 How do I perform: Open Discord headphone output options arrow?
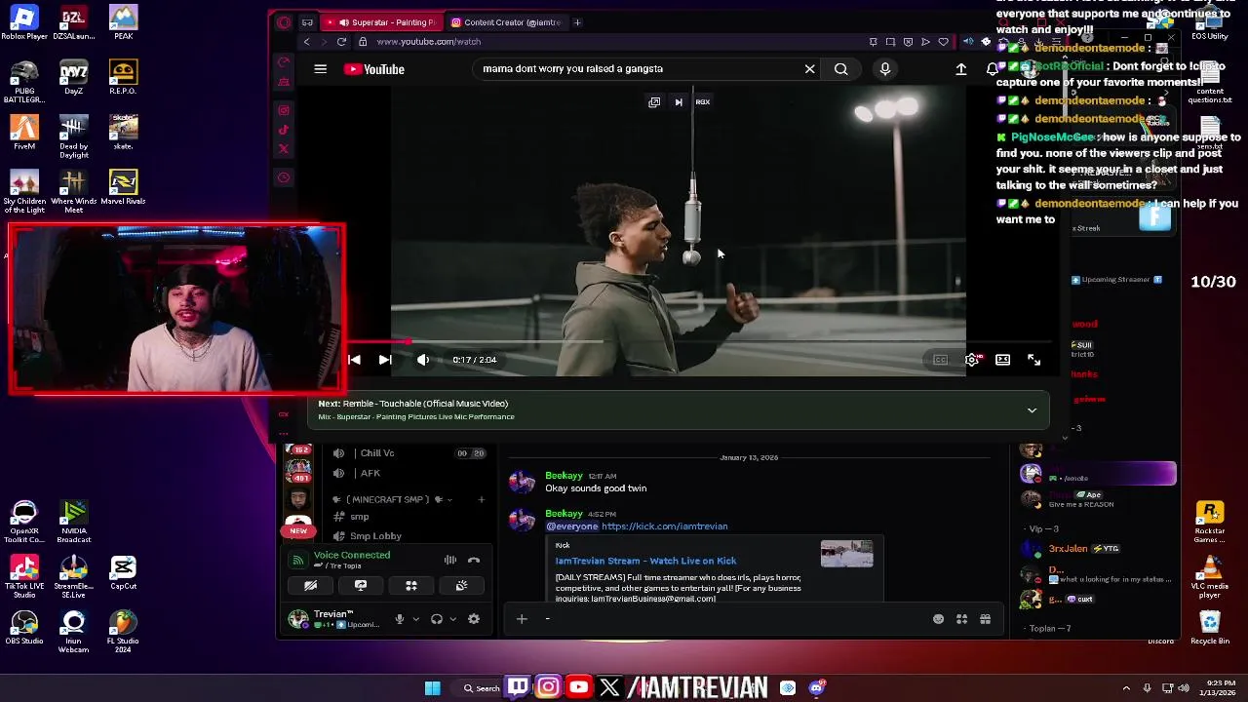[x=452, y=619]
